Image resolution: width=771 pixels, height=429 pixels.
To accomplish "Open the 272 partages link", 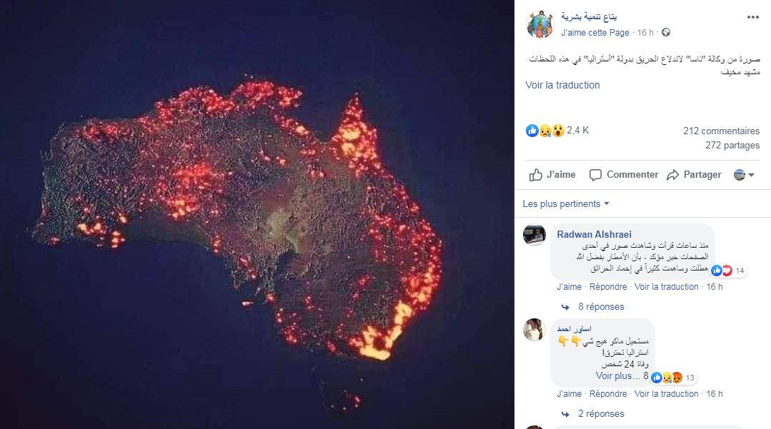I will click(x=732, y=145).
